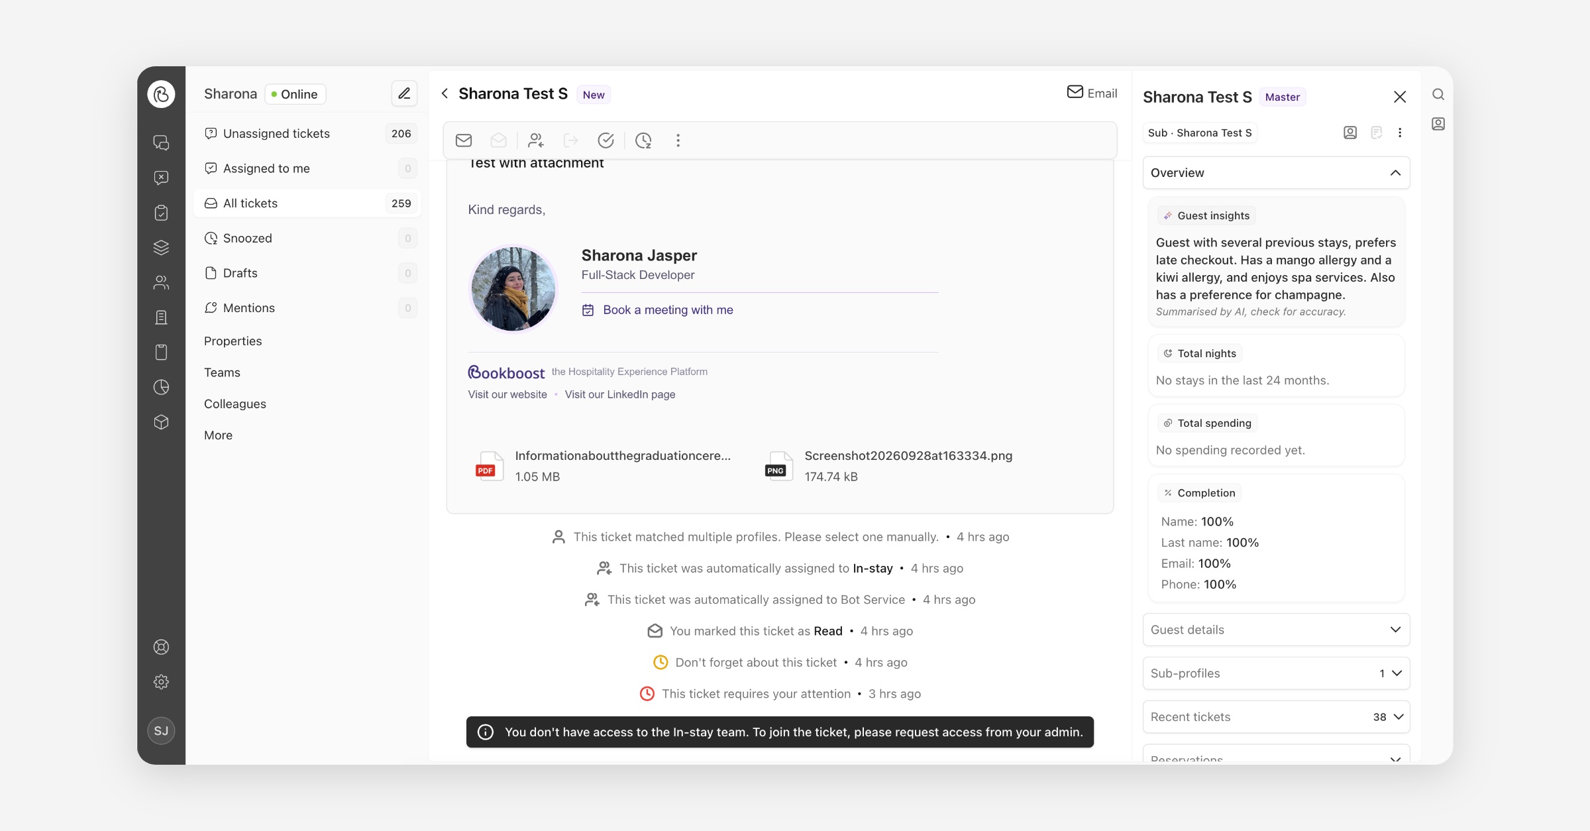Open the guests people icon in sidebar
Screen dimensions: 1590x831
(161, 282)
